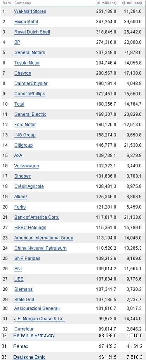The image size is (146, 360).
Task: Open J.P. Morgan Chase & Co. link
Action: pos(40,319)
